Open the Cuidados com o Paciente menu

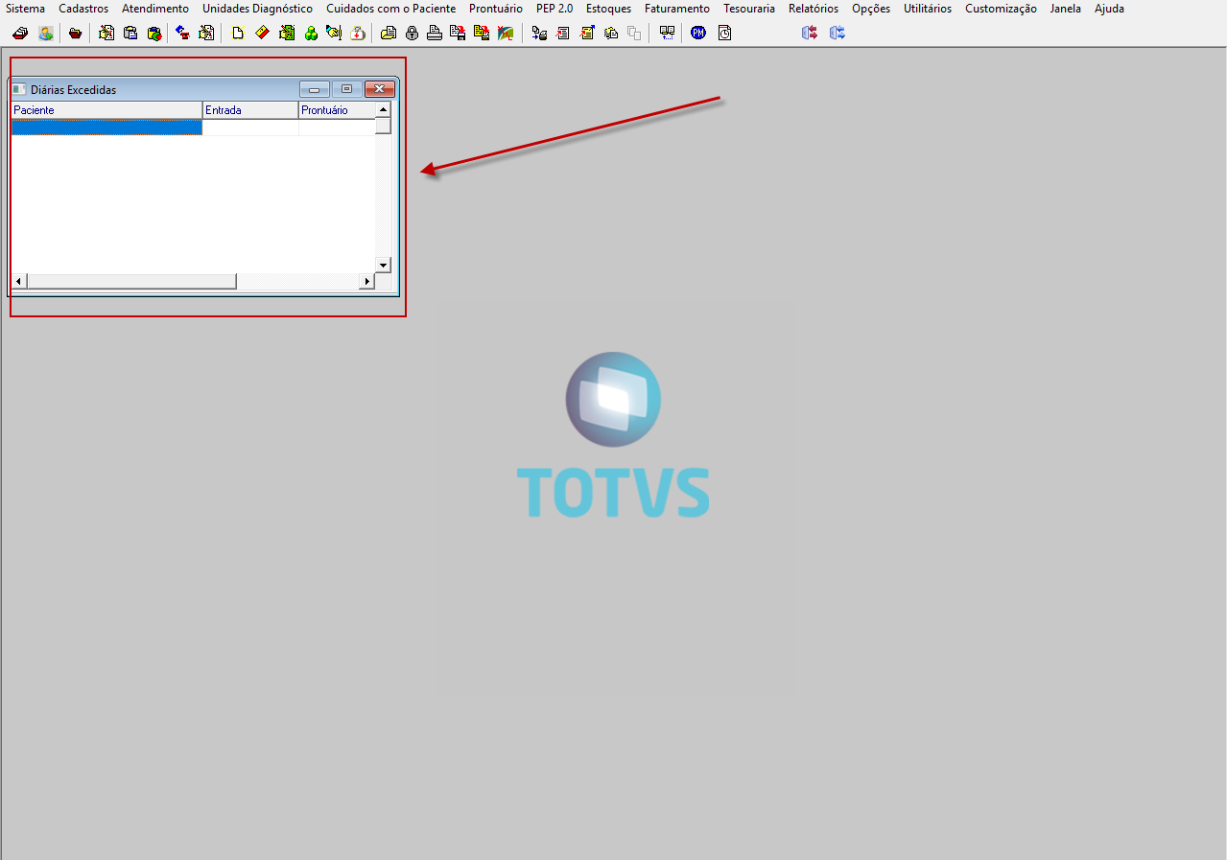pos(390,9)
